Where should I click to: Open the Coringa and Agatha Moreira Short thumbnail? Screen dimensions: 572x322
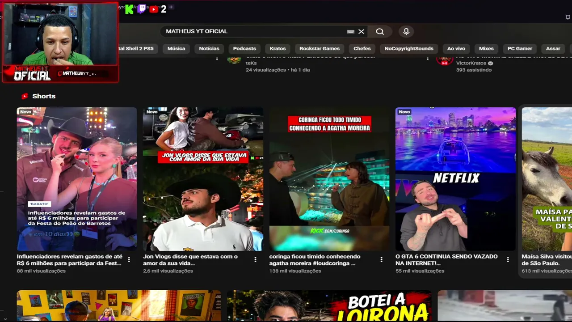point(329,179)
